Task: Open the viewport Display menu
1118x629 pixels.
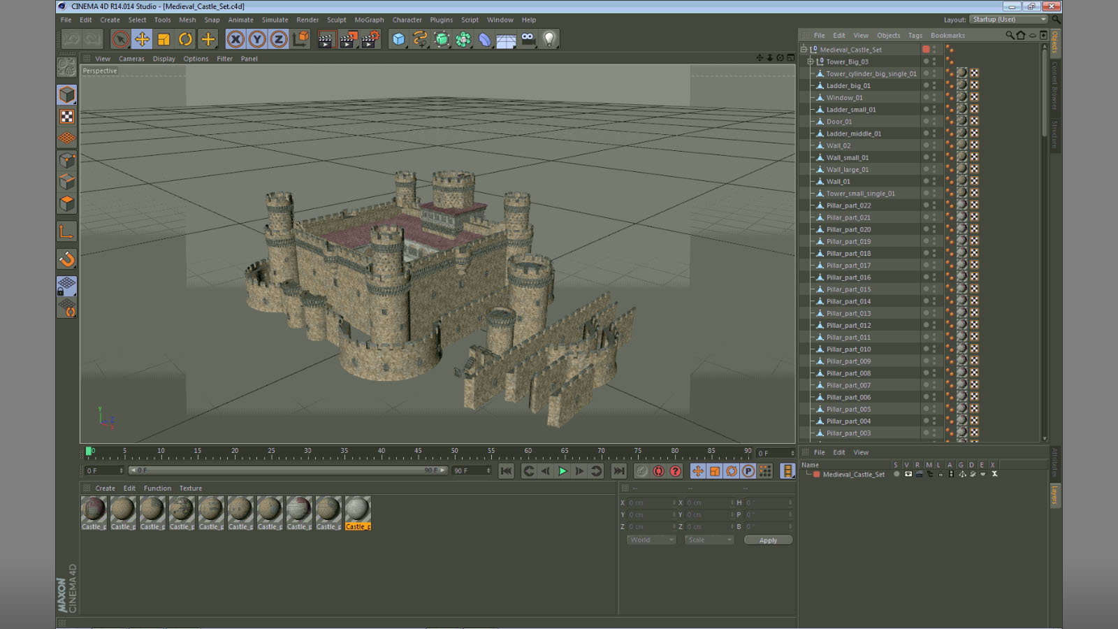Action: pos(164,59)
